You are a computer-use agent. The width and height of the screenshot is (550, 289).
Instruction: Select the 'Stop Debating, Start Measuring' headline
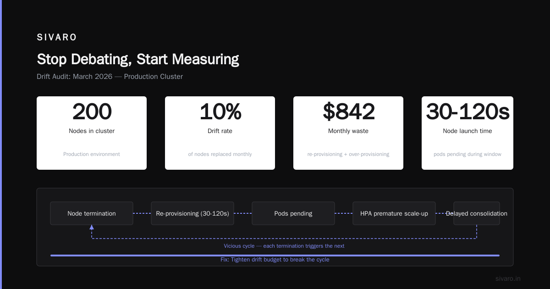pyautogui.click(x=137, y=60)
